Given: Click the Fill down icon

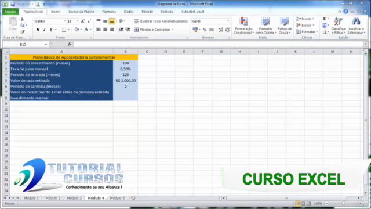Looking at the screenshot, I should (x=325, y=25).
